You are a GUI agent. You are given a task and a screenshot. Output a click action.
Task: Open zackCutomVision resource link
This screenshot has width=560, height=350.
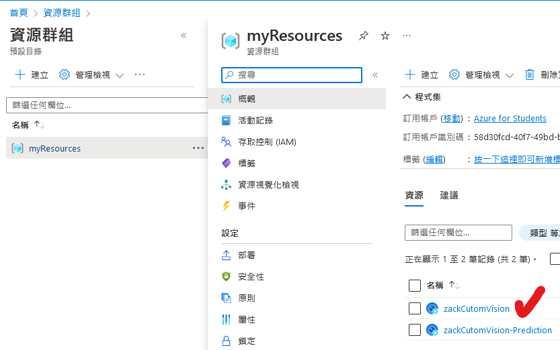pyautogui.click(x=477, y=308)
